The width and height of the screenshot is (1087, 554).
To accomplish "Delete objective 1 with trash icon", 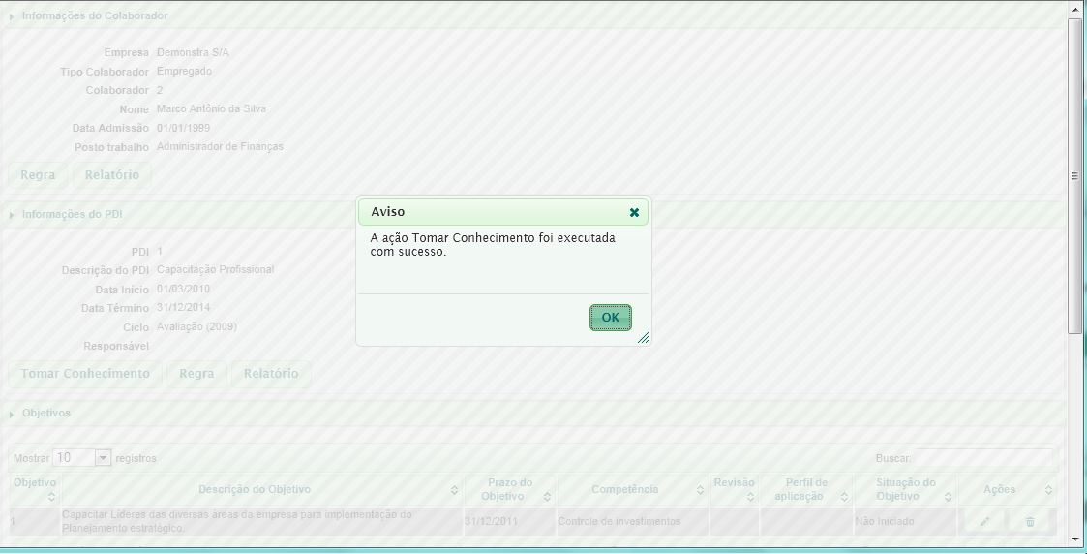I will (1030, 521).
